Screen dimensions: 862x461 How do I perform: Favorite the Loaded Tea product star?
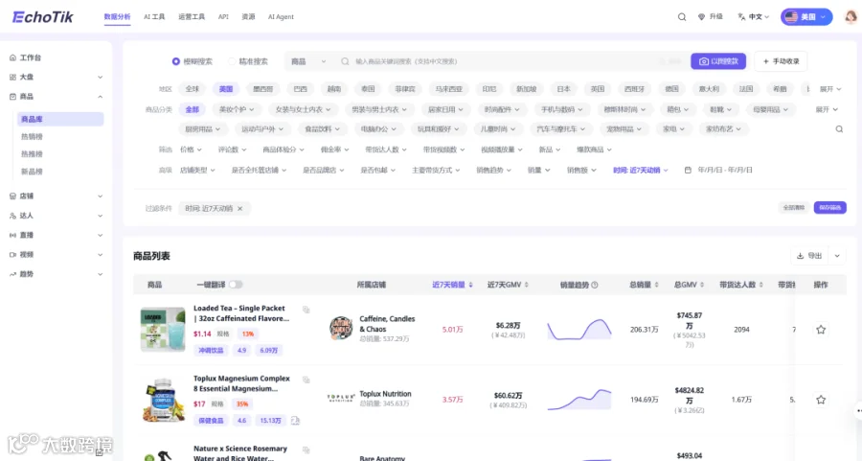pos(821,330)
